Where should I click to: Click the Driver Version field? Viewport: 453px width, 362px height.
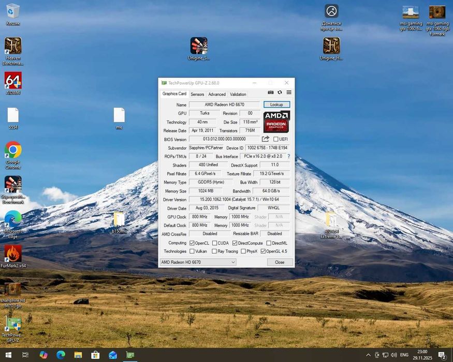click(239, 200)
